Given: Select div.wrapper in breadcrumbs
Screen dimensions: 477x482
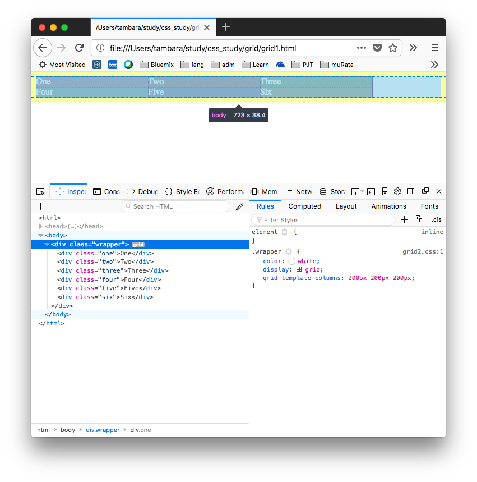Looking at the screenshot, I should pos(103,430).
